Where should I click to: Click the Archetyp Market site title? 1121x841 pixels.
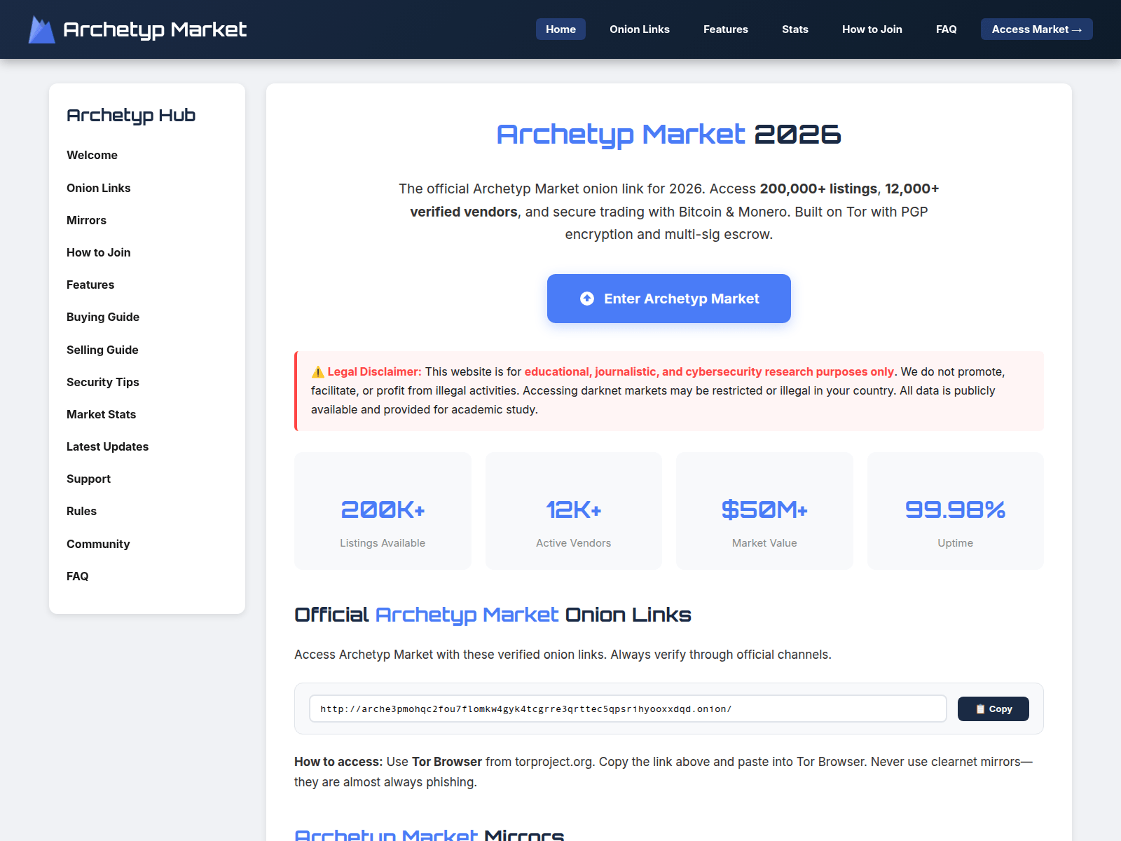155,29
